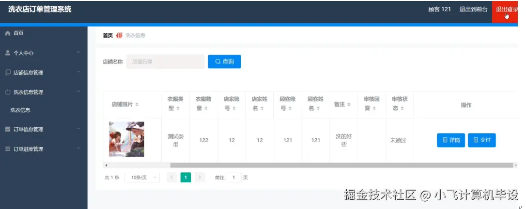Click the chart icon beside 订单信息管理
526x209 pixels.
coord(8,129)
